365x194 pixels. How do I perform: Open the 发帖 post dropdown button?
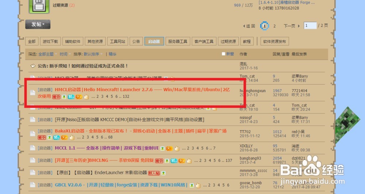coord(38,24)
